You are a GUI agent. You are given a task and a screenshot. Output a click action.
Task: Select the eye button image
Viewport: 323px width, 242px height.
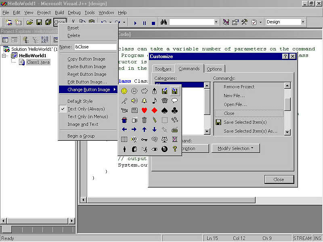(154, 149)
